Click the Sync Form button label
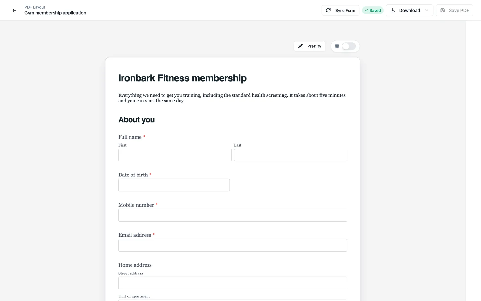The height and width of the screenshot is (301, 481). (x=345, y=10)
